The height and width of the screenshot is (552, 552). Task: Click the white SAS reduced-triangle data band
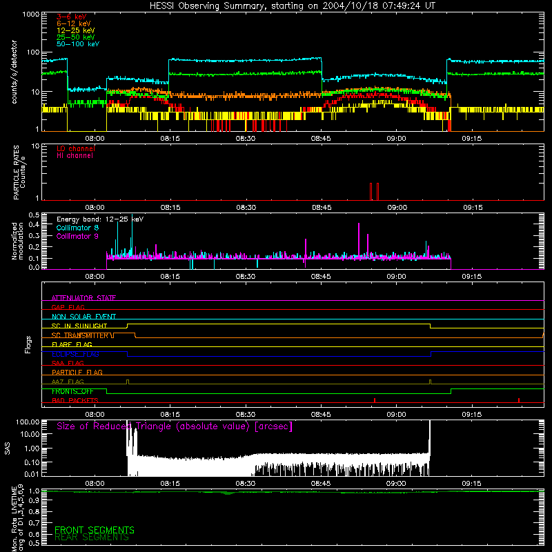pyautogui.click(x=278, y=464)
